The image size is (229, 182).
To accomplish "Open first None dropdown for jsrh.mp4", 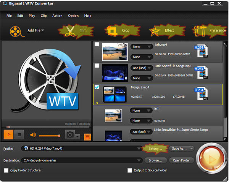I will tap(142, 47).
